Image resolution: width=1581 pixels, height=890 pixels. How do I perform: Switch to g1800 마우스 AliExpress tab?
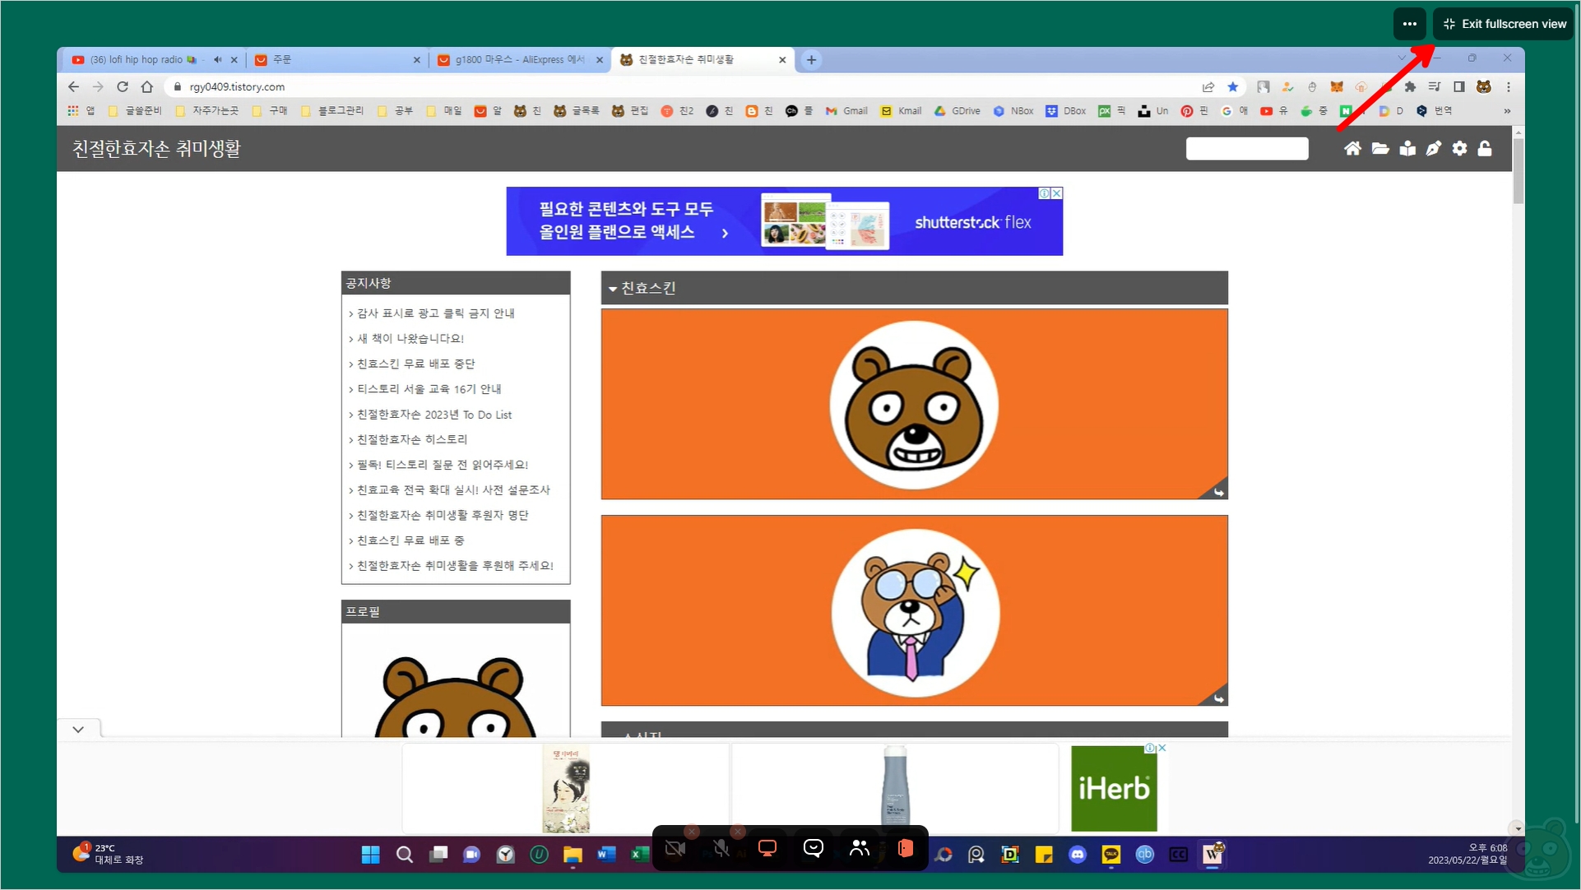pyautogui.click(x=518, y=59)
